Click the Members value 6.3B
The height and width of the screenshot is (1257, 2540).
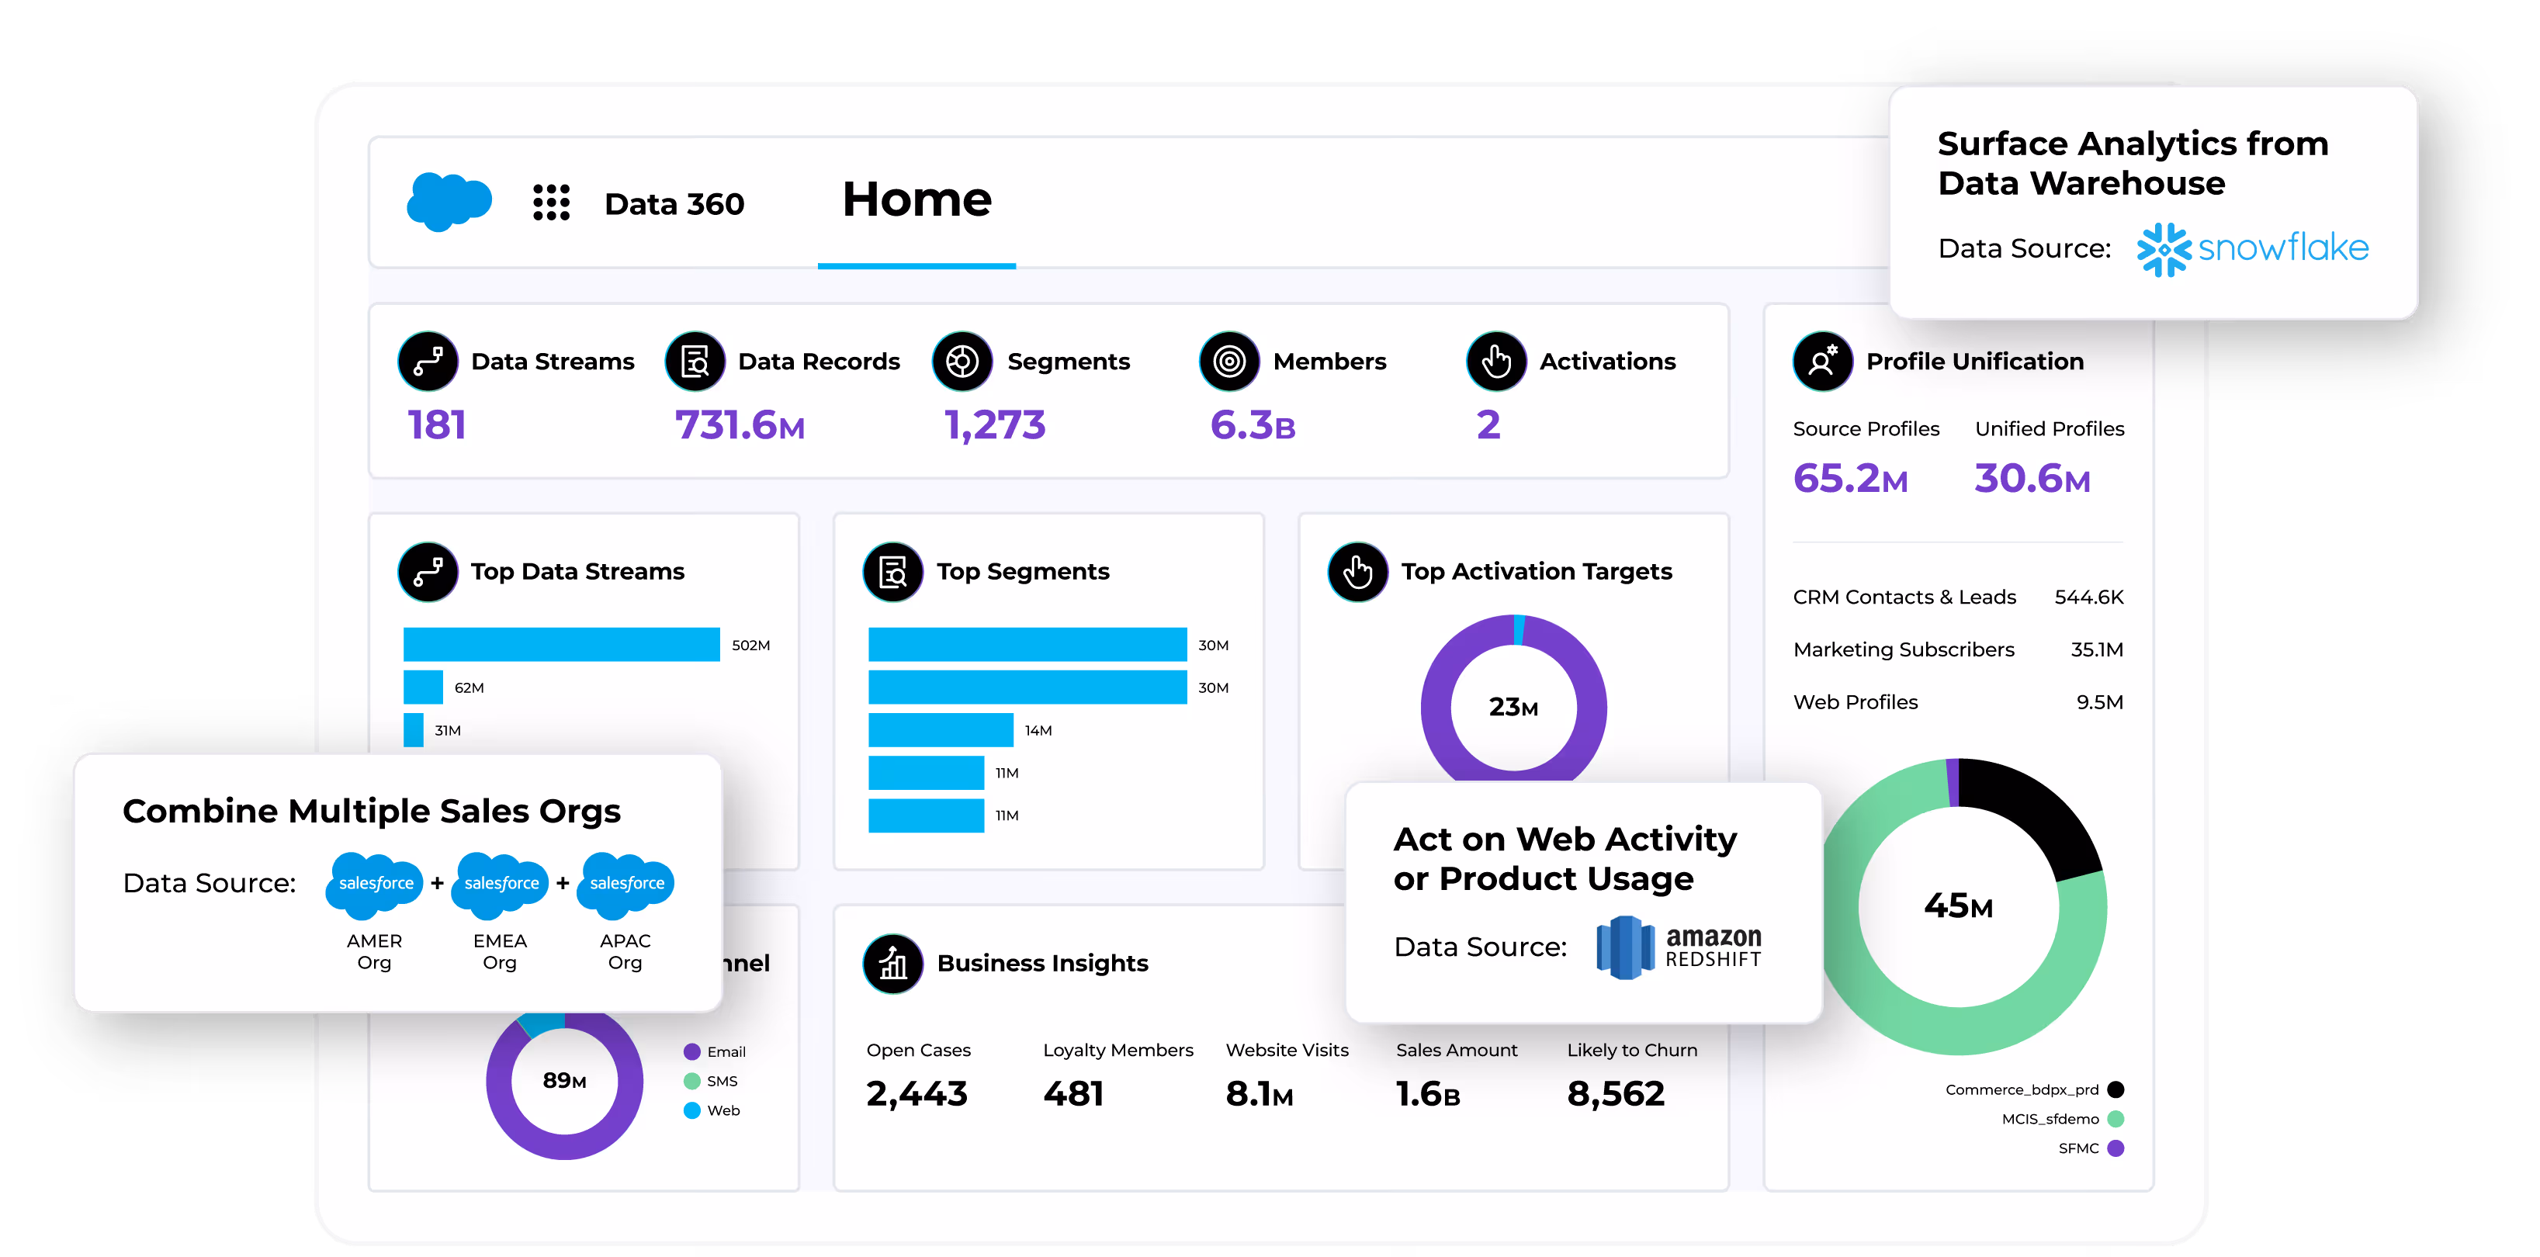point(1253,425)
